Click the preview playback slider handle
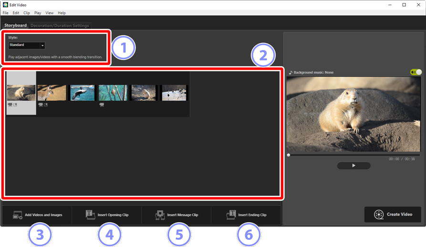 point(289,155)
